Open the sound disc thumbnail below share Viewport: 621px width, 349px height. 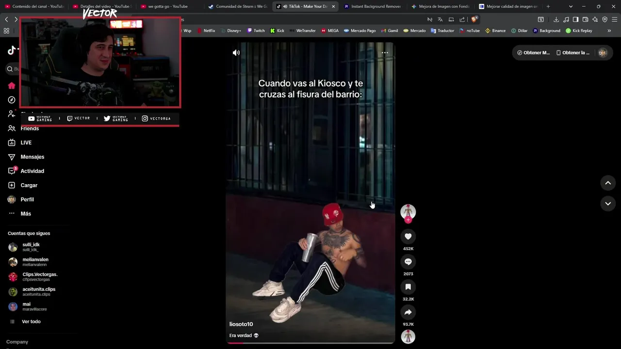[408, 336]
